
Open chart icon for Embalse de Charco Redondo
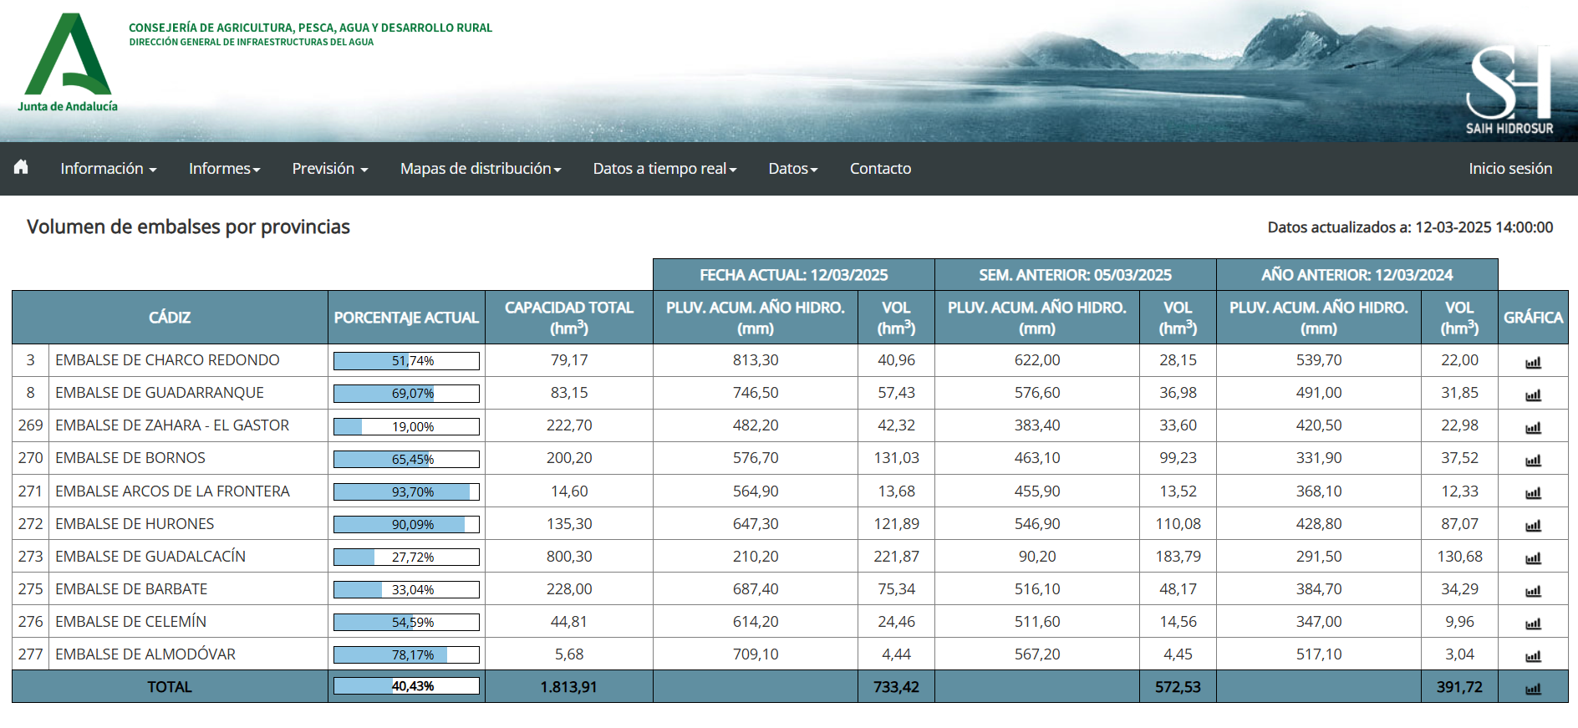1533,362
